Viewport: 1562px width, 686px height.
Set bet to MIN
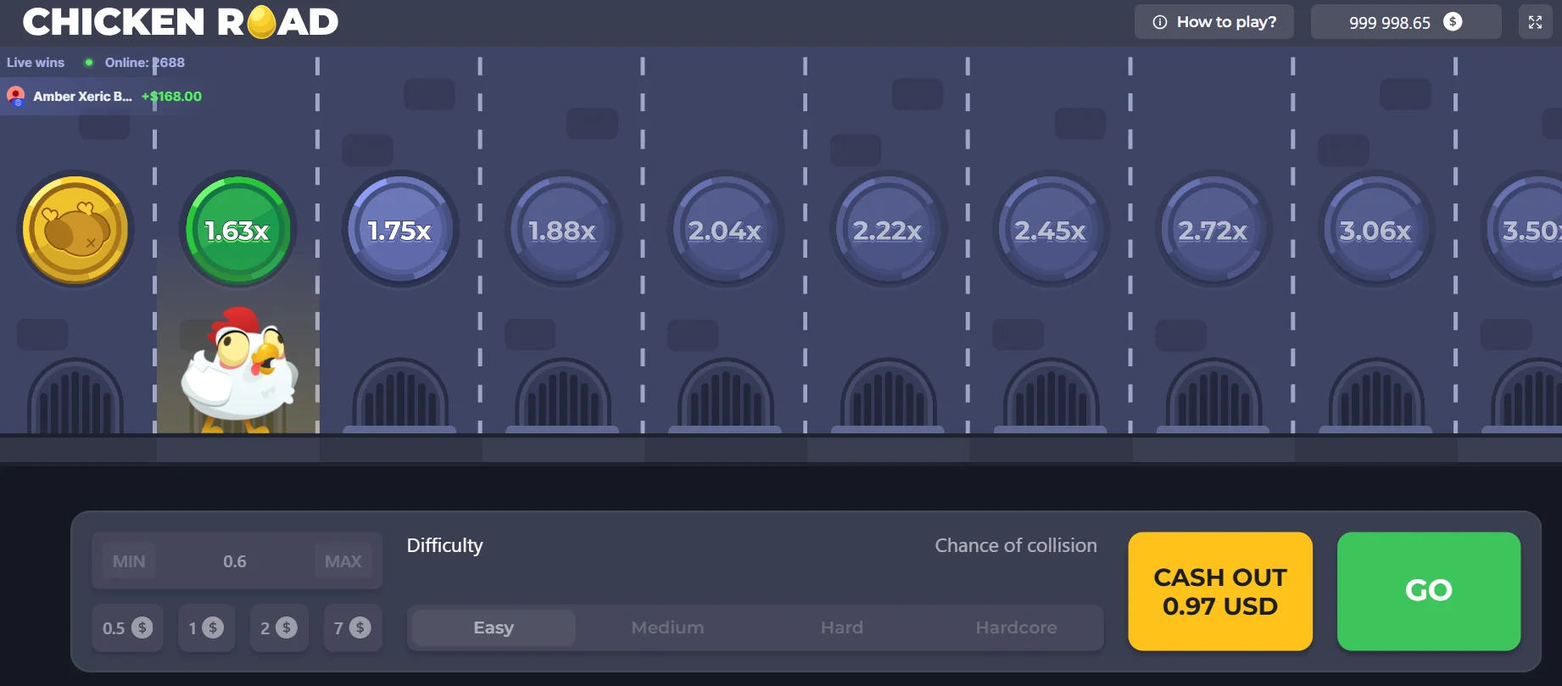tap(129, 561)
